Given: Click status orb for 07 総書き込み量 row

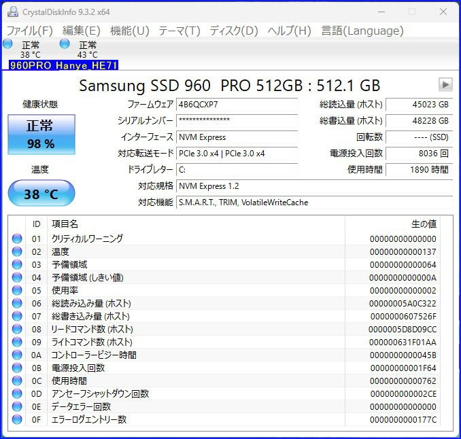Looking at the screenshot, I should coord(17,316).
